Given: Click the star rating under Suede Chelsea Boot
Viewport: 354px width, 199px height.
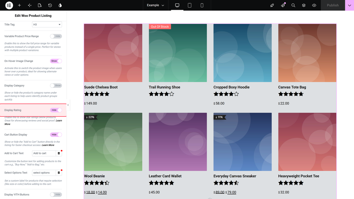Looking at the screenshot, I should [97, 94].
